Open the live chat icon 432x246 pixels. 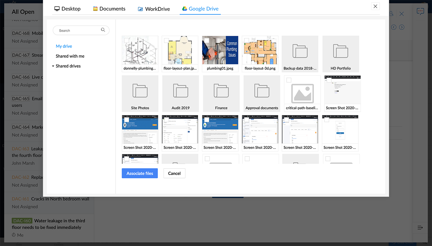pyautogui.click(x=420, y=11)
